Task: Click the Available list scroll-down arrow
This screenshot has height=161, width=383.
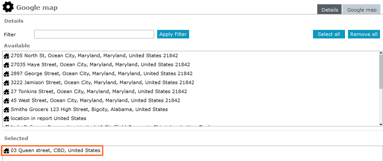Action: click(x=380, y=124)
